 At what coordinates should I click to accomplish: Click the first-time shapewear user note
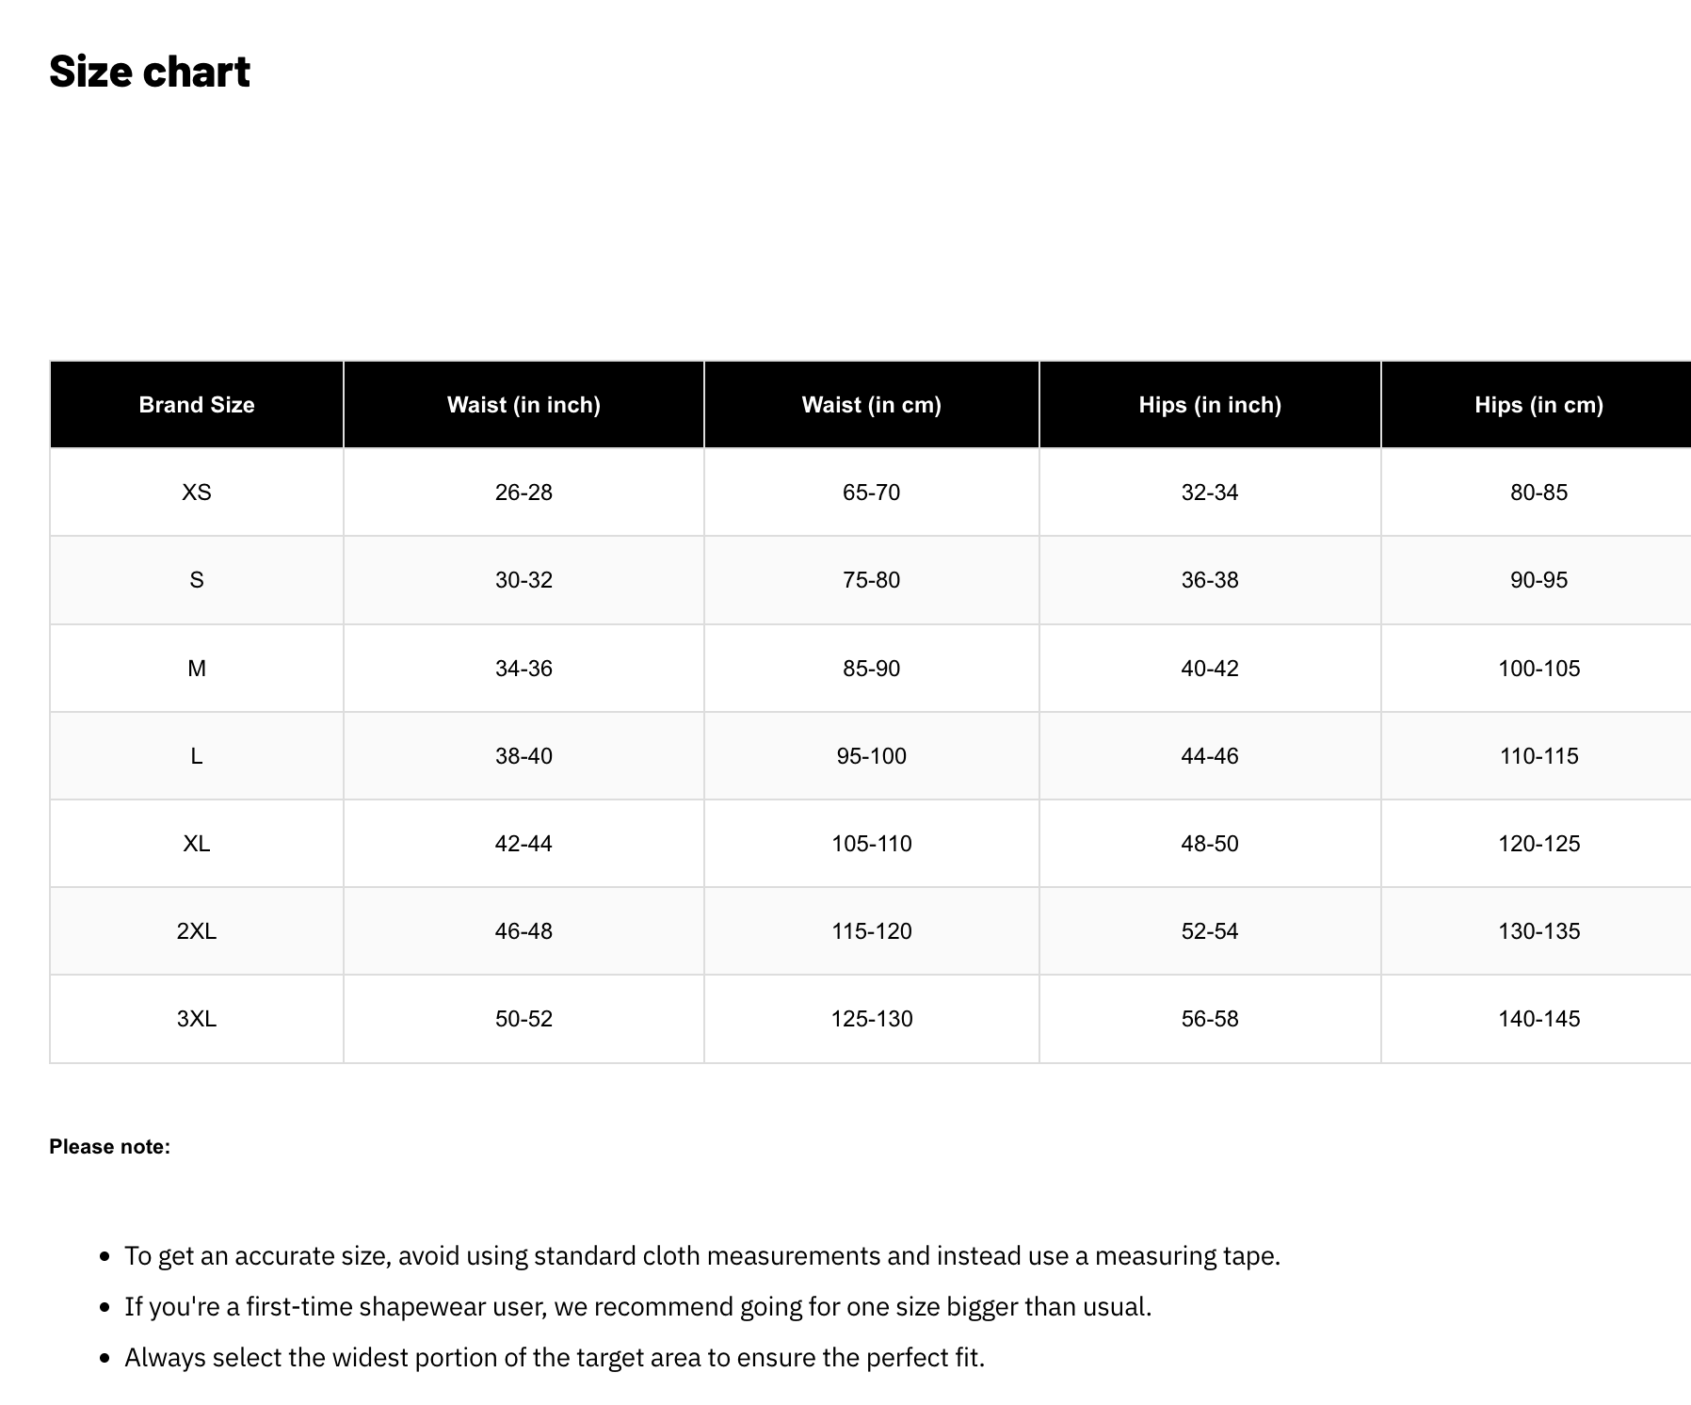point(637,1307)
